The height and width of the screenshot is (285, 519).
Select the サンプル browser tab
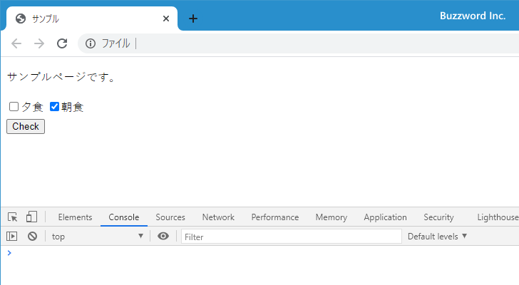[x=92, y=19]
